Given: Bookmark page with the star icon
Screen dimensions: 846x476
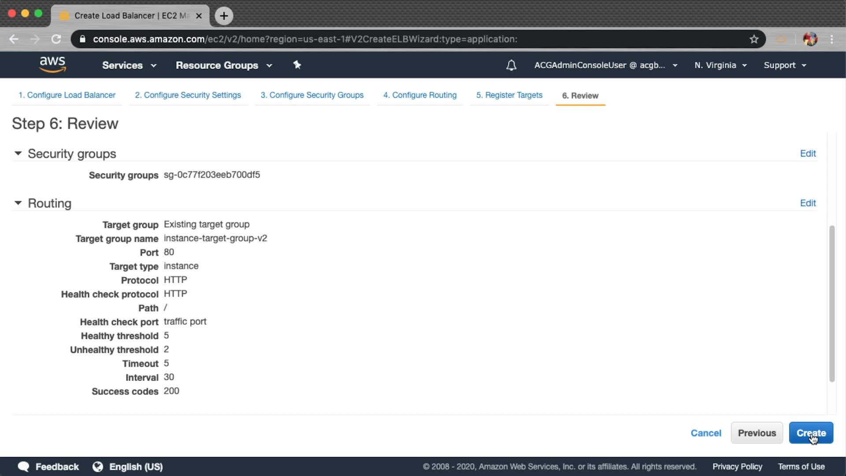Looking at the screenshot, I should [754, 39].
